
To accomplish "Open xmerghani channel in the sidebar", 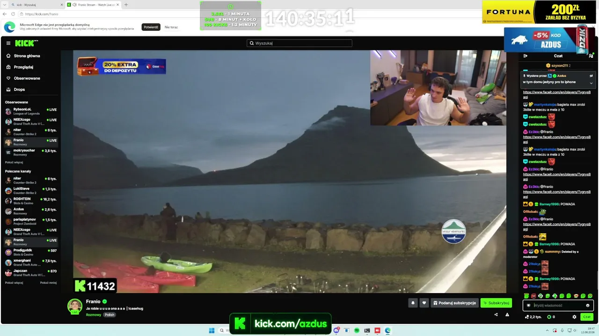I will 31,262.
